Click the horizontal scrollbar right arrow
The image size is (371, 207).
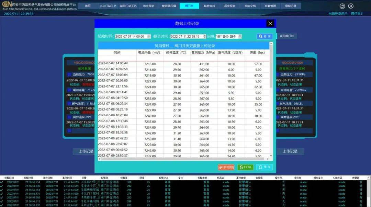268,159
